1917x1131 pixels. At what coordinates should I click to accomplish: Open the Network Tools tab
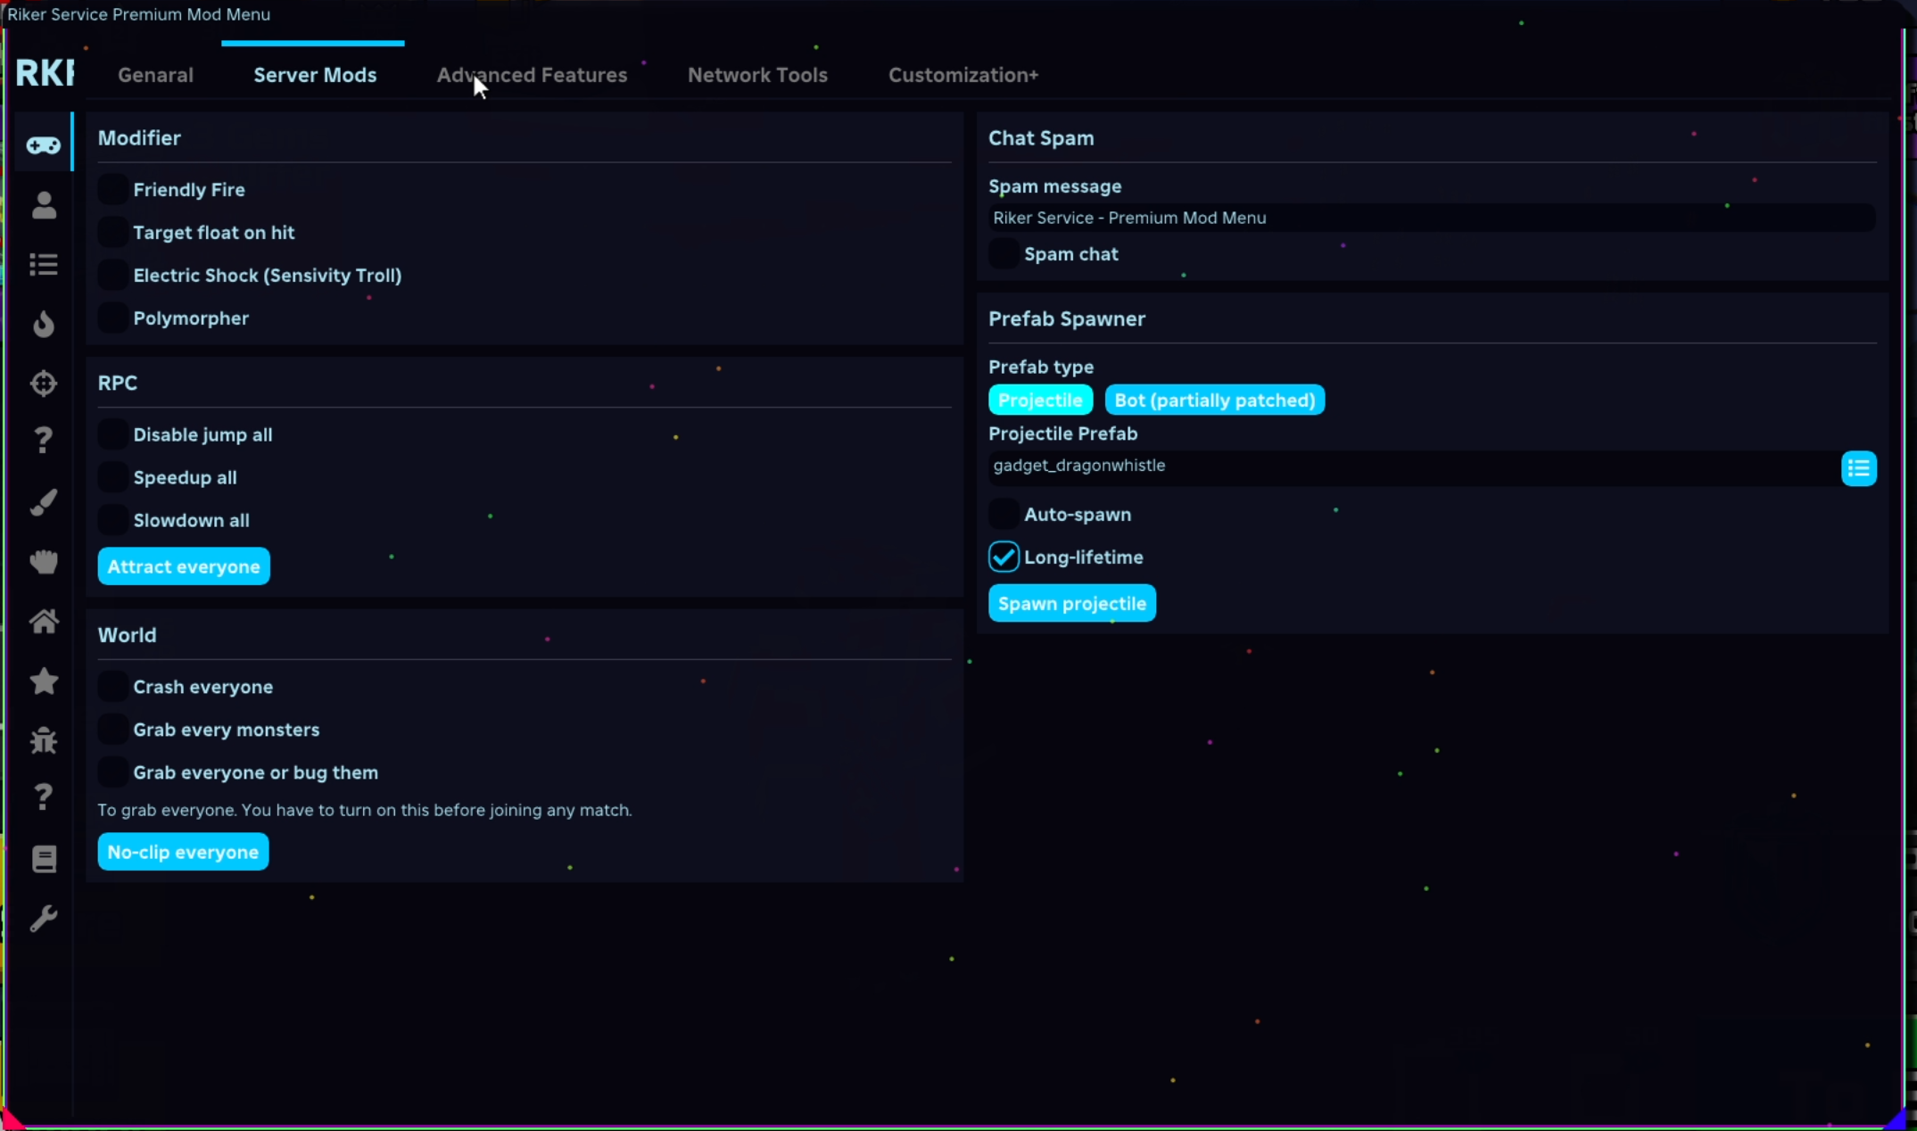(757, 75)
